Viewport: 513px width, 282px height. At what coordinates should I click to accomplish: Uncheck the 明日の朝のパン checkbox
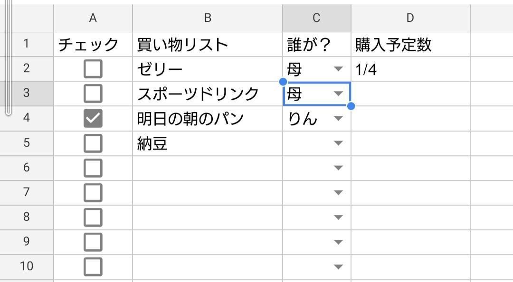[93, 118]
